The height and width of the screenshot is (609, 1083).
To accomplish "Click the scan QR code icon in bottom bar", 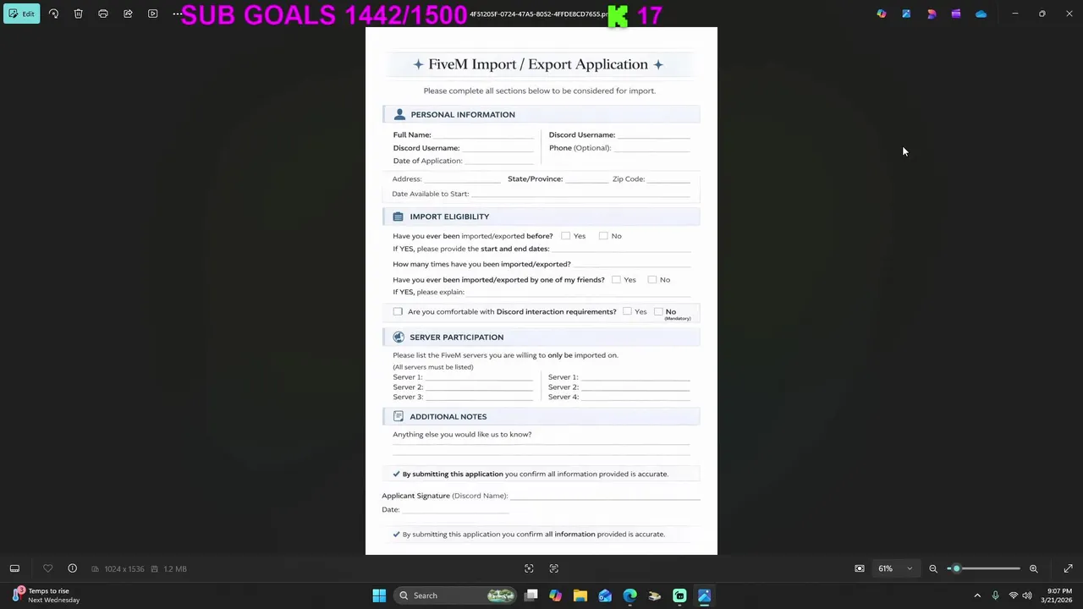I will (529, 568).
